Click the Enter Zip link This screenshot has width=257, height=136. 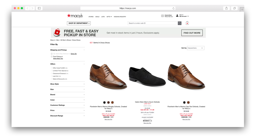click(x=74, y=54)
